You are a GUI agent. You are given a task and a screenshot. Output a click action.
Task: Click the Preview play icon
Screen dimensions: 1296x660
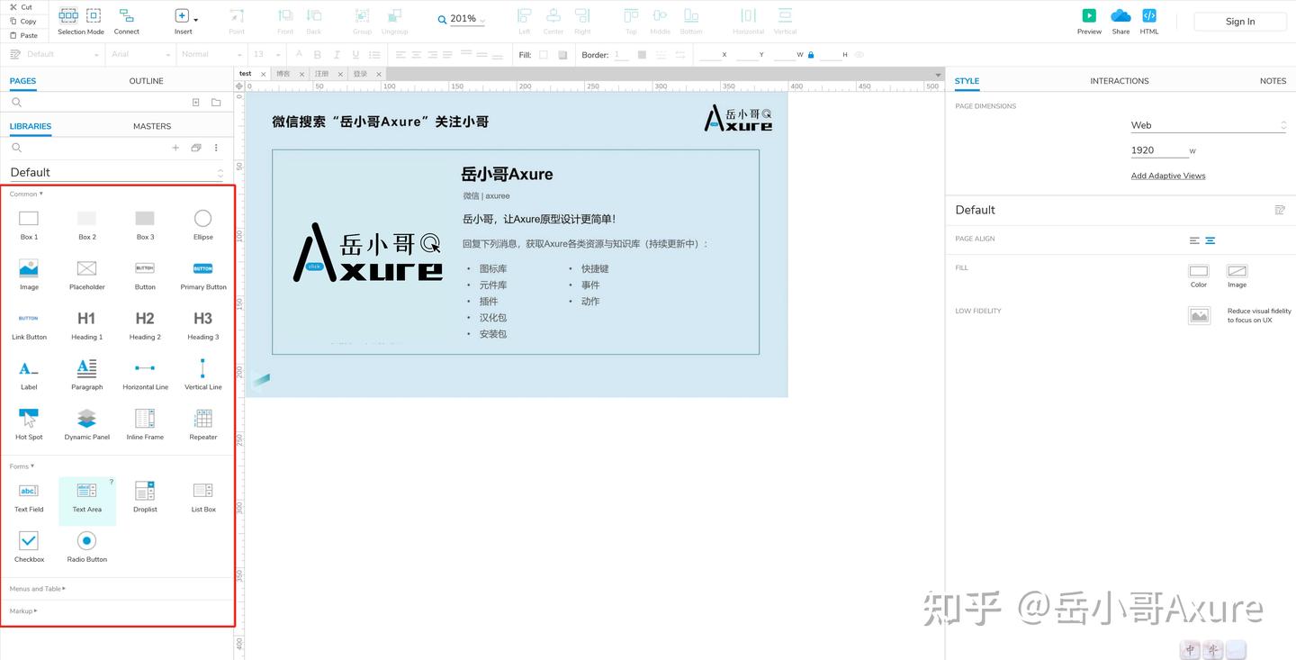point(1089,15)
